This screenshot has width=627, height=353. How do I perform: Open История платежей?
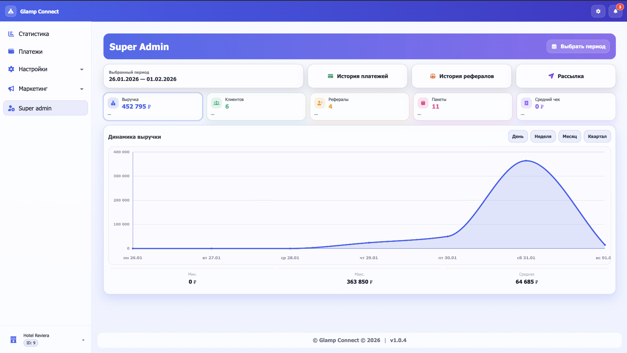pyautogui.click(x=357, y=76)
